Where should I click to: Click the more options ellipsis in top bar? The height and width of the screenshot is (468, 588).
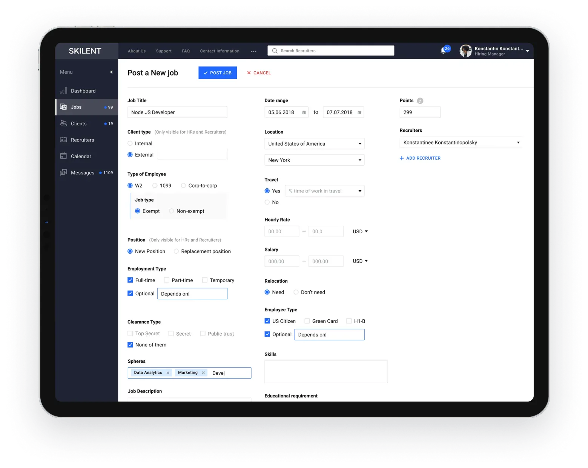[253, 51]
